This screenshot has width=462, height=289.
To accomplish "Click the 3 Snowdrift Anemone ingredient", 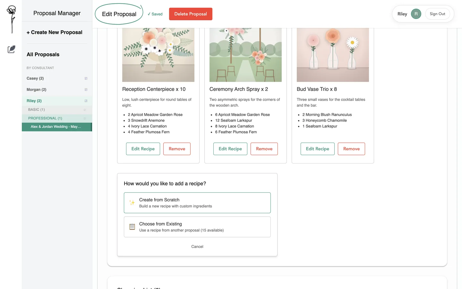I will [x=146, y=120].
